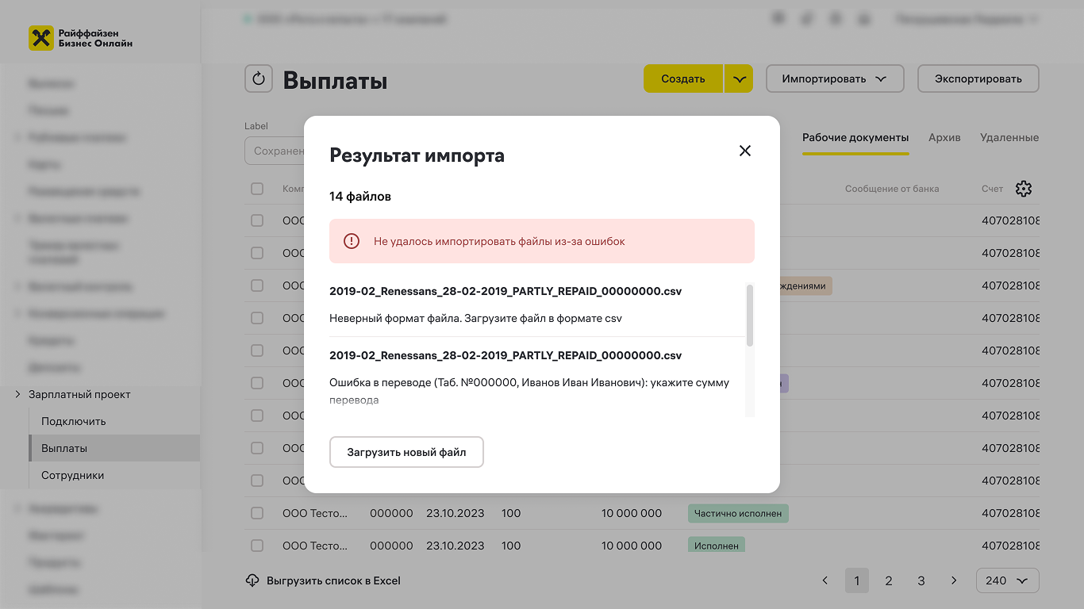Screen dimensions: 1084x609
Task: Click the dialog's vertical scrollbar thumb
Action: point(750,315)
